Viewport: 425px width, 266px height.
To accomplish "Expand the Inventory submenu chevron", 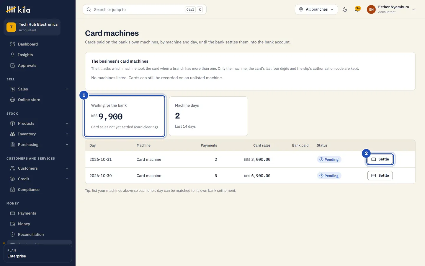I will click(x=67, y=134).
